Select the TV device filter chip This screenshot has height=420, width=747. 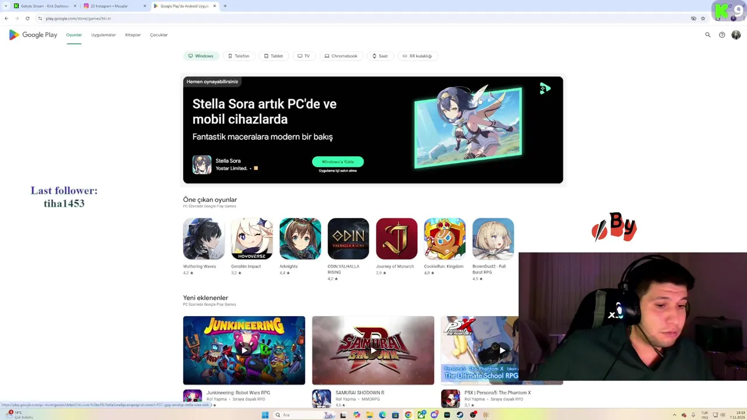tap(303, 56)
